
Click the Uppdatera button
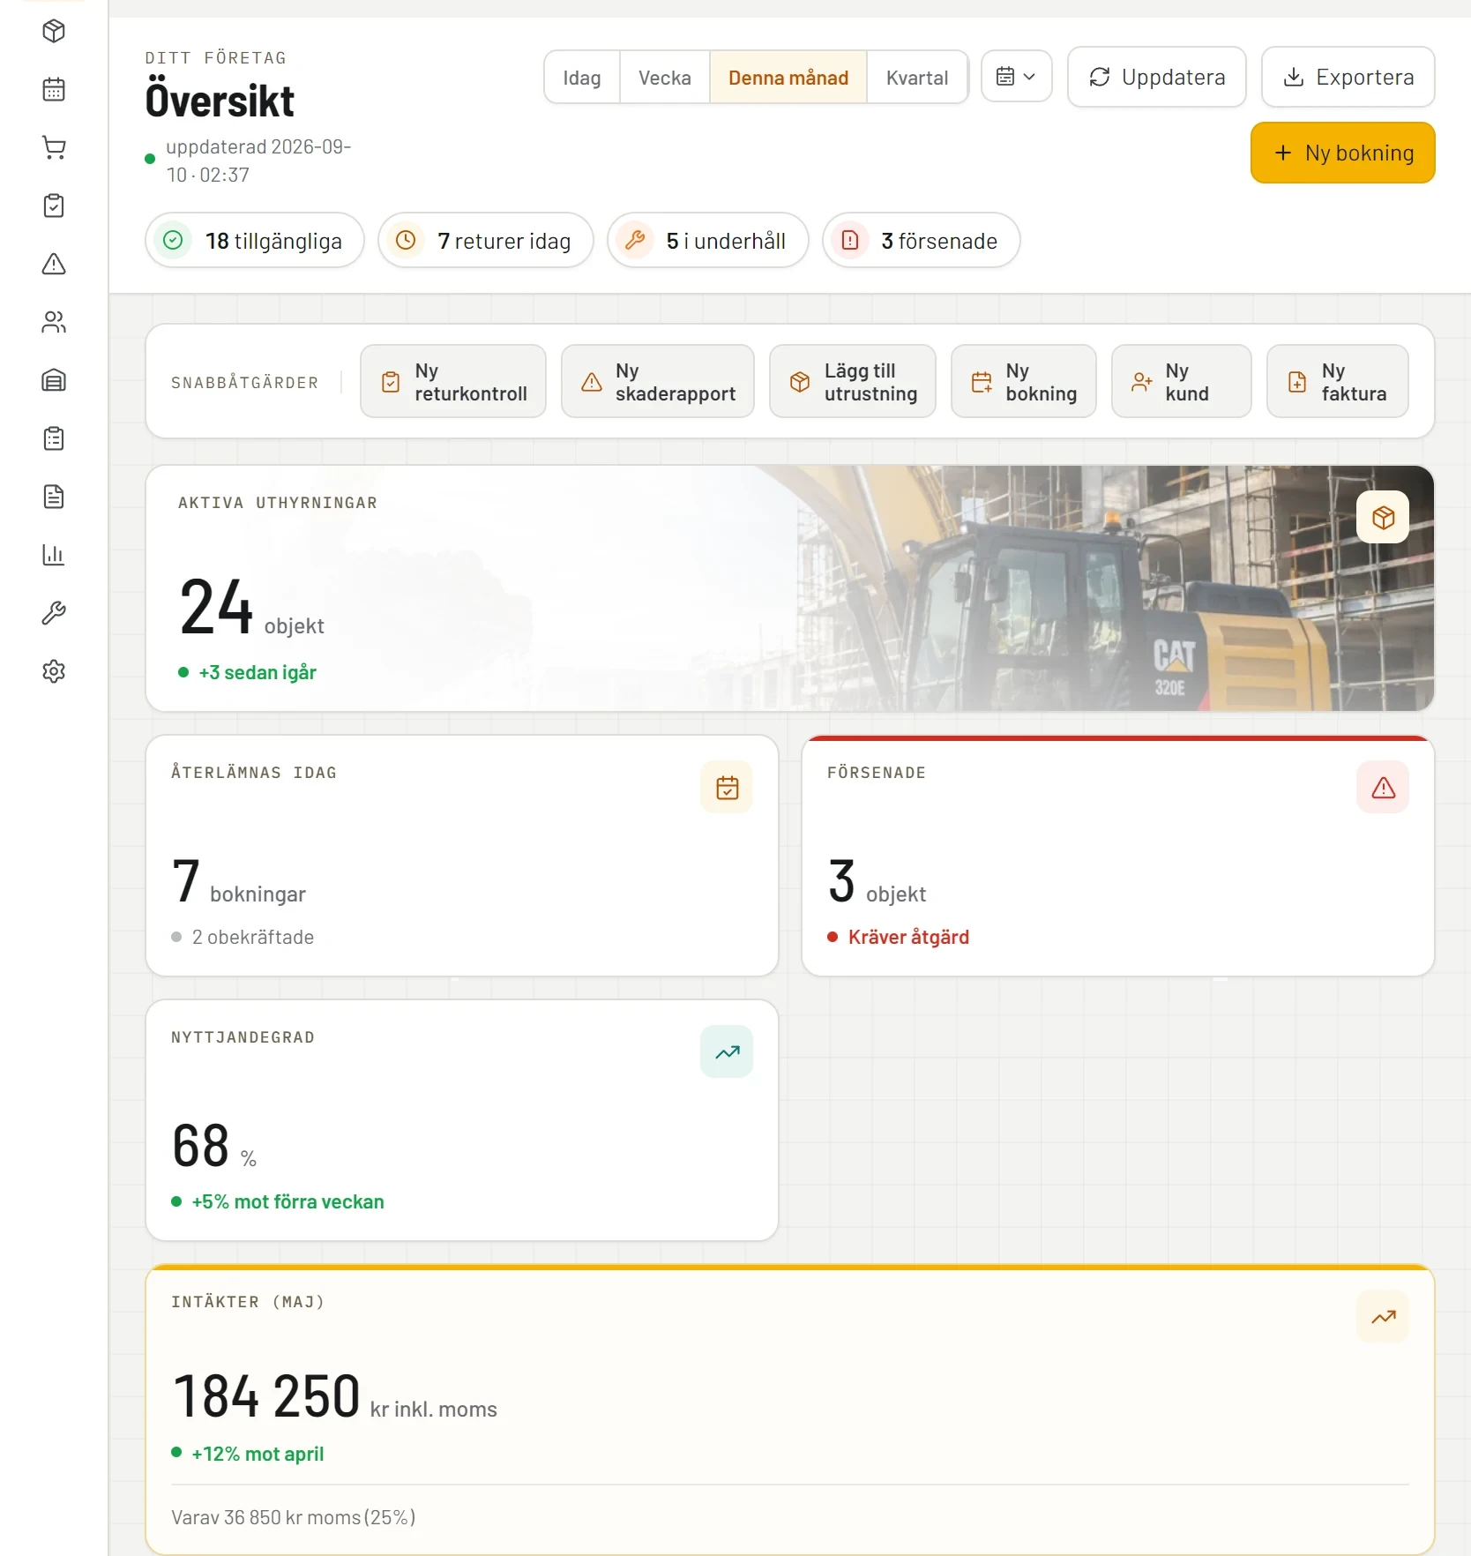[x=1157, y=78]
